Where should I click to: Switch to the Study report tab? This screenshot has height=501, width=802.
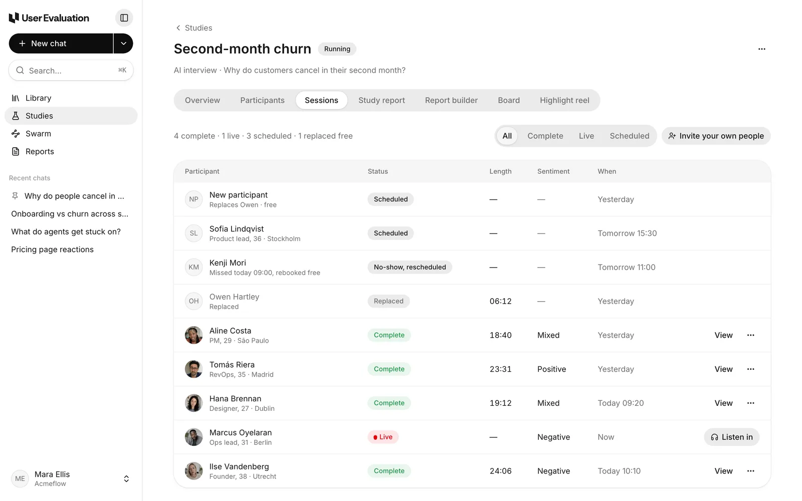pyautogui.click(x=381, y=100)
